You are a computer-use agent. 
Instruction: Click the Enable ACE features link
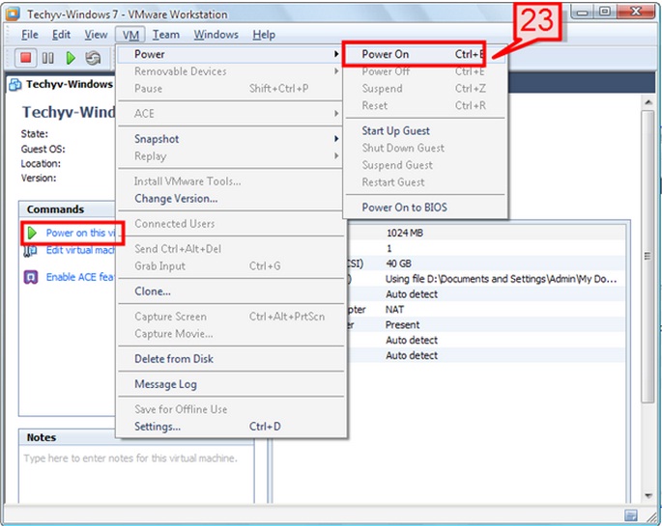[80, 277]
